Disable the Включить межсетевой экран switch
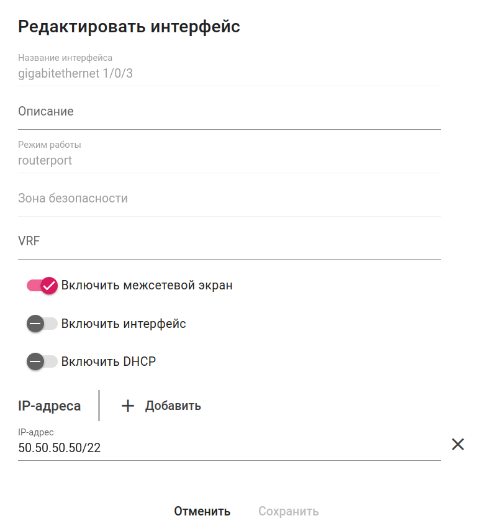Screen dimensions: 493x531 click(x=42, y=286)
